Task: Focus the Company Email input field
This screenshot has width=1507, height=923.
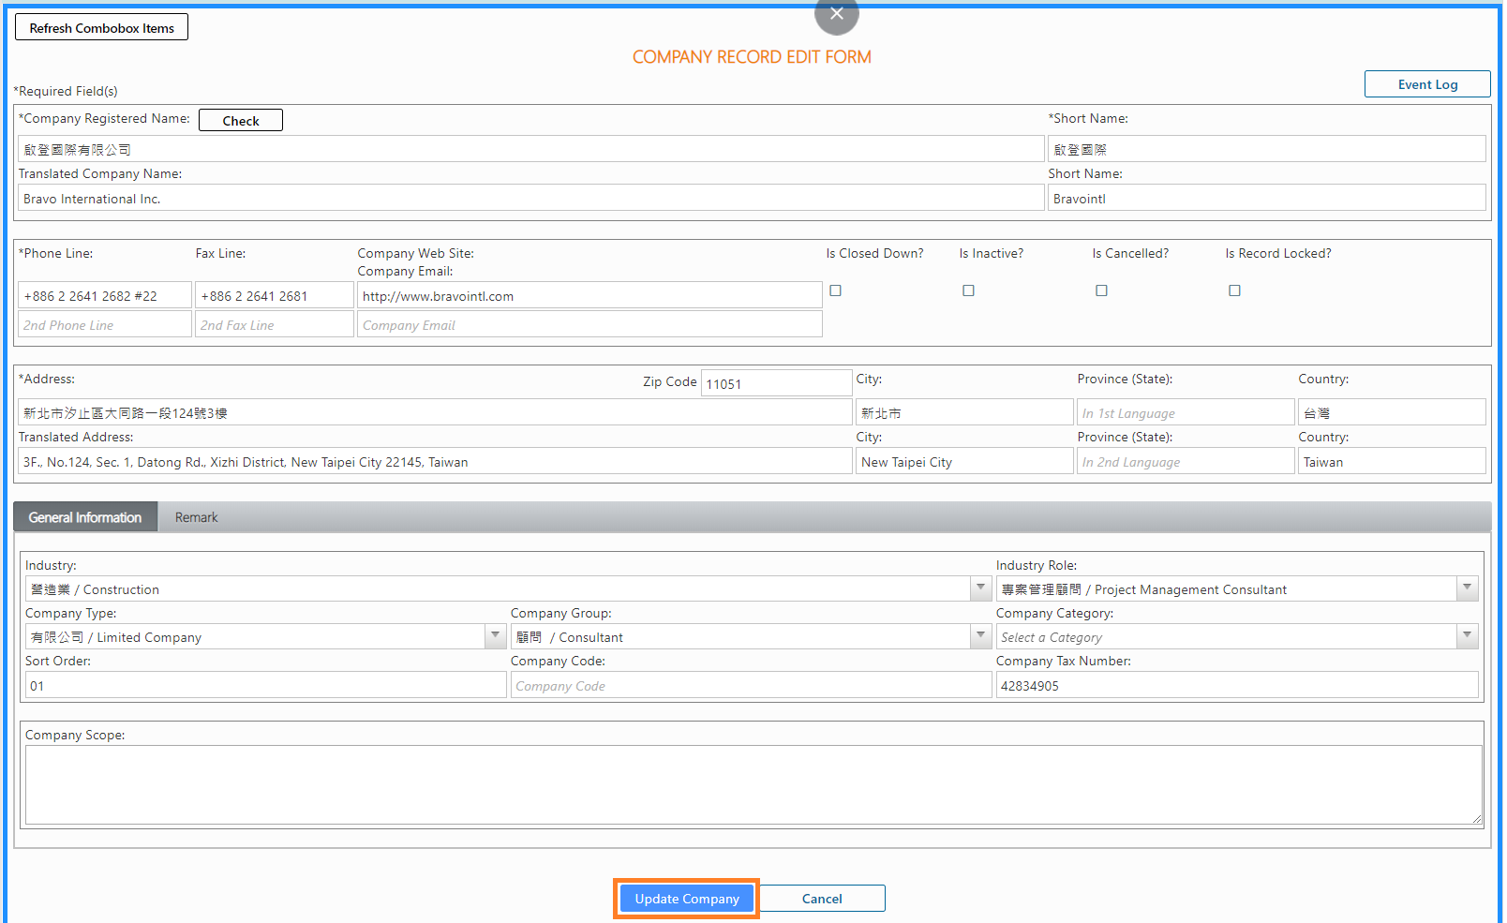Action: [589, 325]
